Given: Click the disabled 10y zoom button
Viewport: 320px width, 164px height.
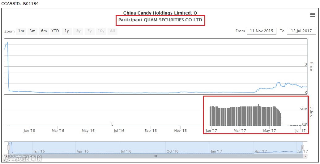Looking at the screenshot, I should [101, 31].
